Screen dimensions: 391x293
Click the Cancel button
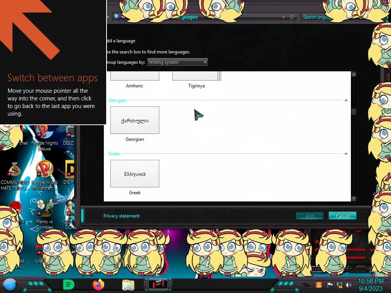(343, 216)
